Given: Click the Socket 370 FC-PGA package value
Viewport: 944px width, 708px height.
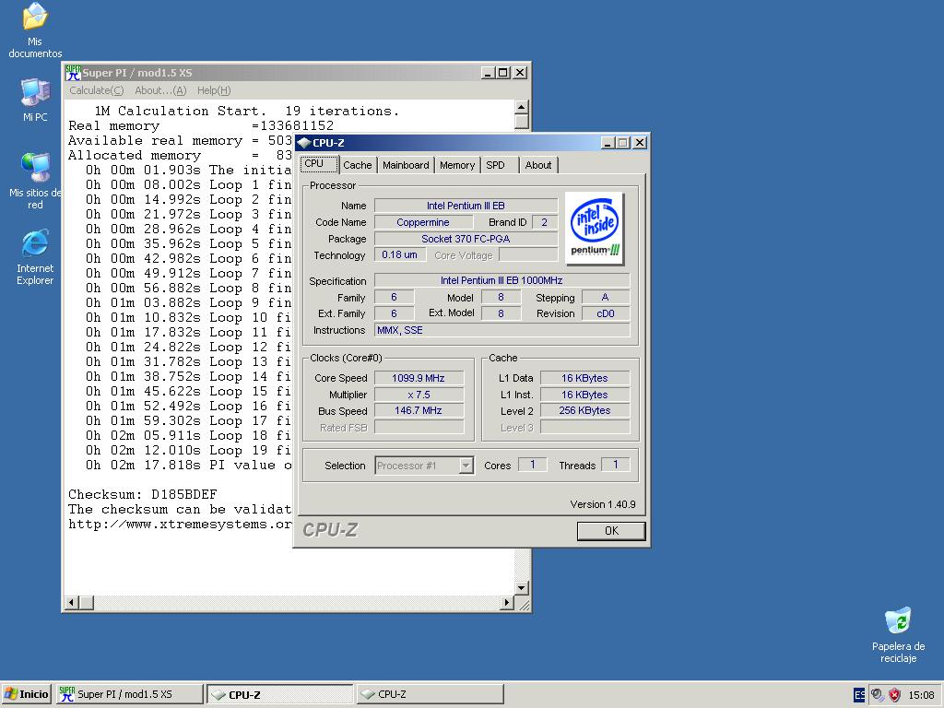Looking at the screenshot, I should click(466, 239).
